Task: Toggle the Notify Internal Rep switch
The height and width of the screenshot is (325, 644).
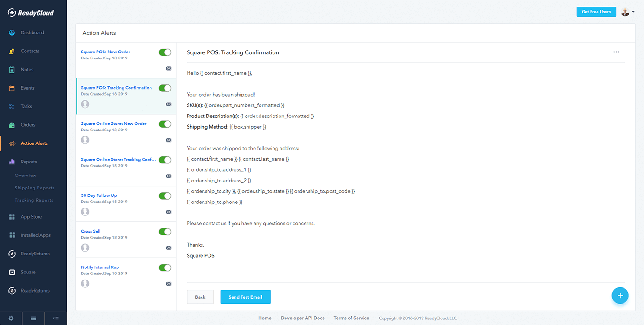Action: click(x=165, y=267)
